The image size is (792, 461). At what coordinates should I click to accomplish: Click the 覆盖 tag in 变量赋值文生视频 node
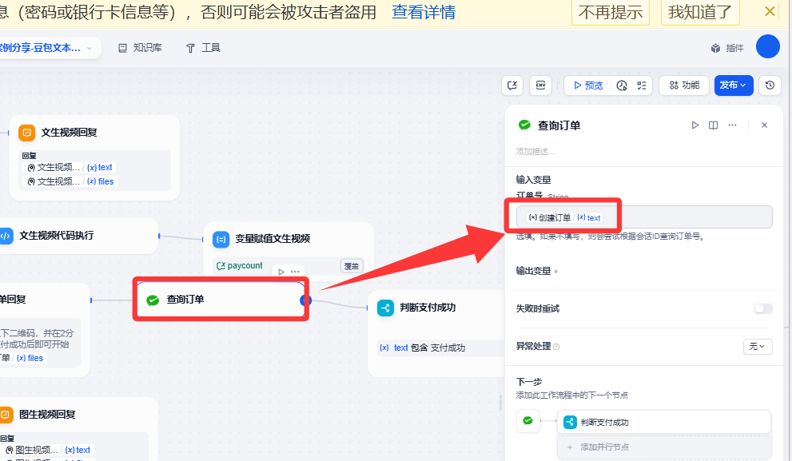tap(352, 265)
